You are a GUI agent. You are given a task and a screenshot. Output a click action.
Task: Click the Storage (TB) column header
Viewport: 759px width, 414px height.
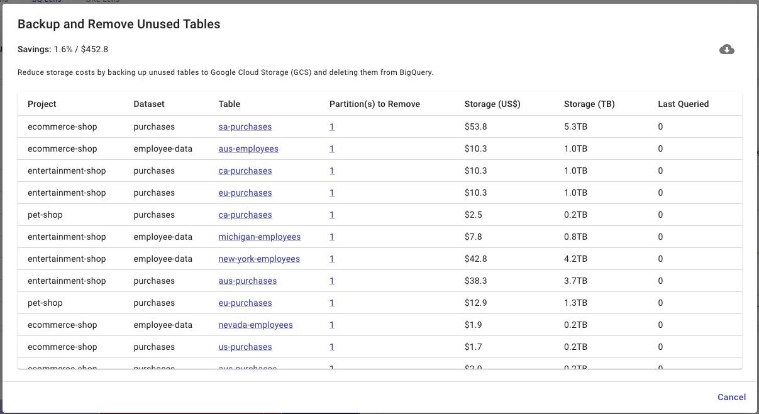click(x=589, y=104)
